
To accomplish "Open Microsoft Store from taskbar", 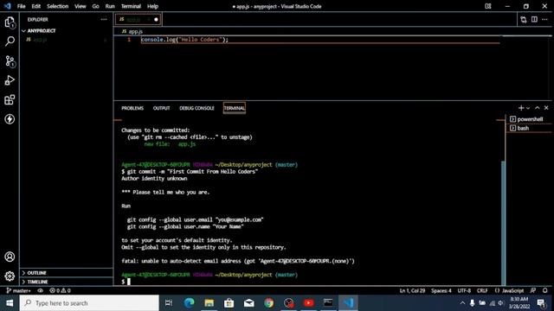I will click(x=229, y=303).
